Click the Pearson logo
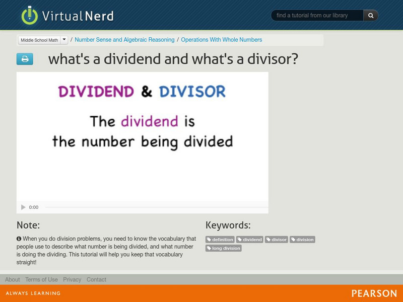This screenshot has height=302, width=403. 375,292
